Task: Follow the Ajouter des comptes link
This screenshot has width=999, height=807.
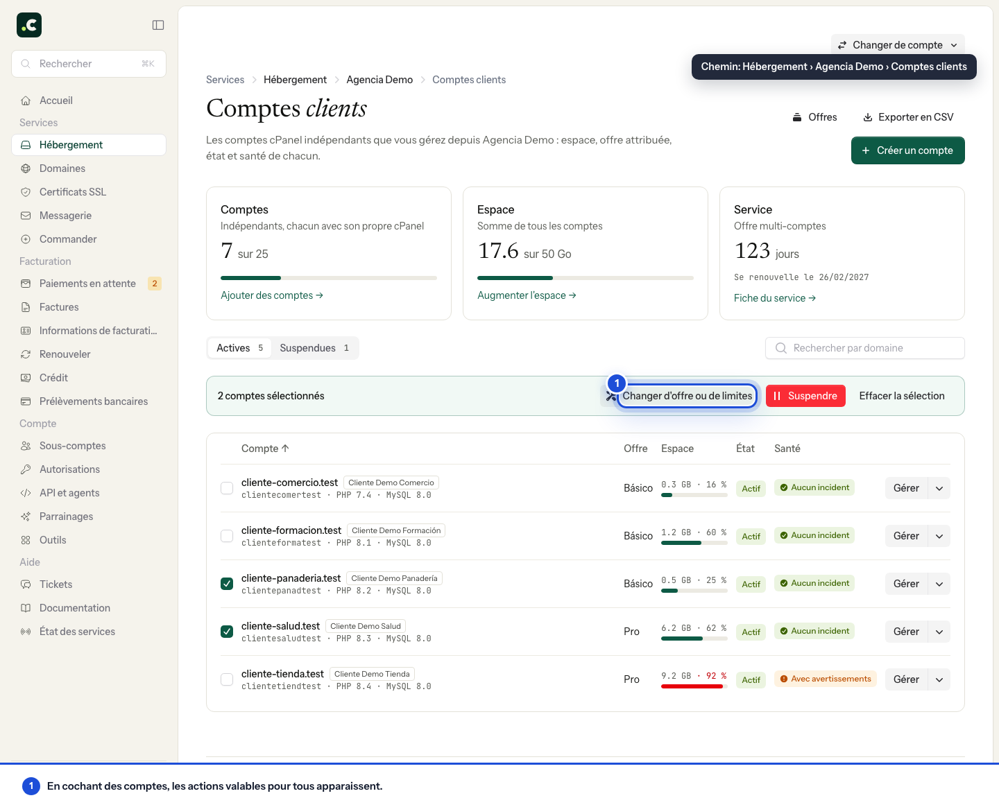Action: coord(272,295)
